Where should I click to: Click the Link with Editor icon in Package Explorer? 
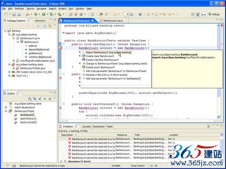50,26
